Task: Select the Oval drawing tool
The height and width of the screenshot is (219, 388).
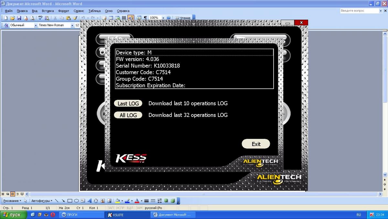Action: point(76,201)
